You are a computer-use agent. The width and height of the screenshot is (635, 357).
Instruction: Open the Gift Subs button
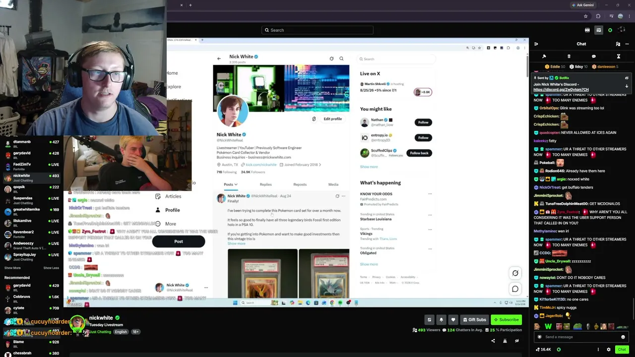point(474,320)
